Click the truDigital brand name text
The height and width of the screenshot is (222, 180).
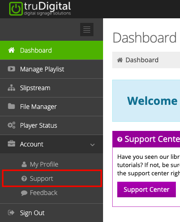click(47, 6)
